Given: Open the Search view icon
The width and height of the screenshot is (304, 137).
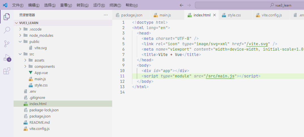Looking at the screenshot, I should (x=7, y=30).
